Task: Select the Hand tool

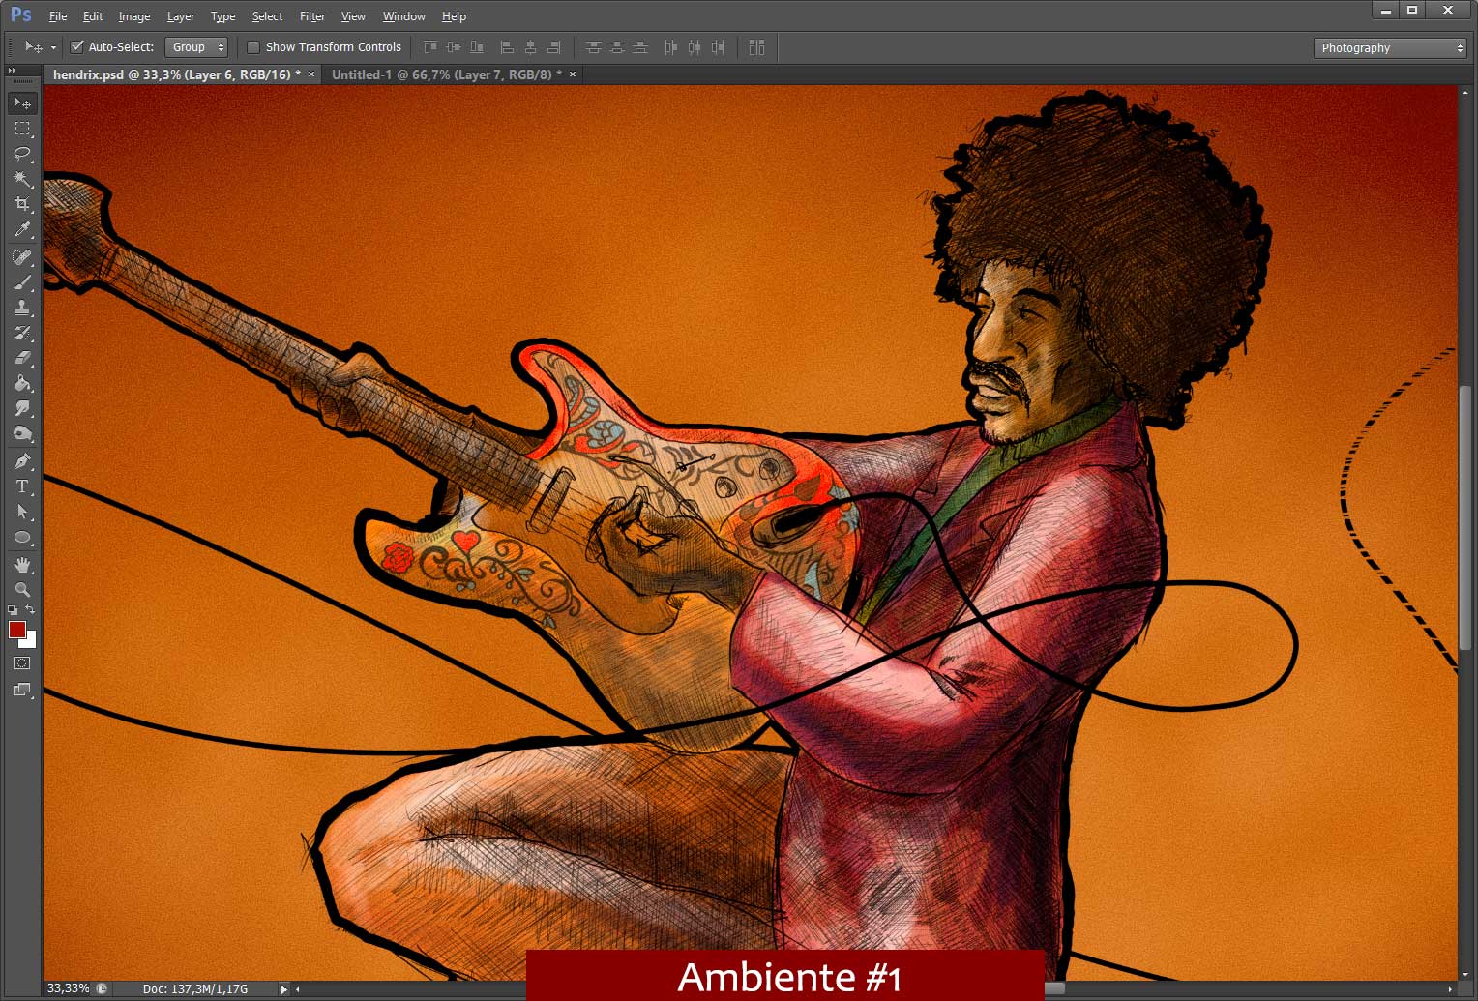Action: coord(22,565)
